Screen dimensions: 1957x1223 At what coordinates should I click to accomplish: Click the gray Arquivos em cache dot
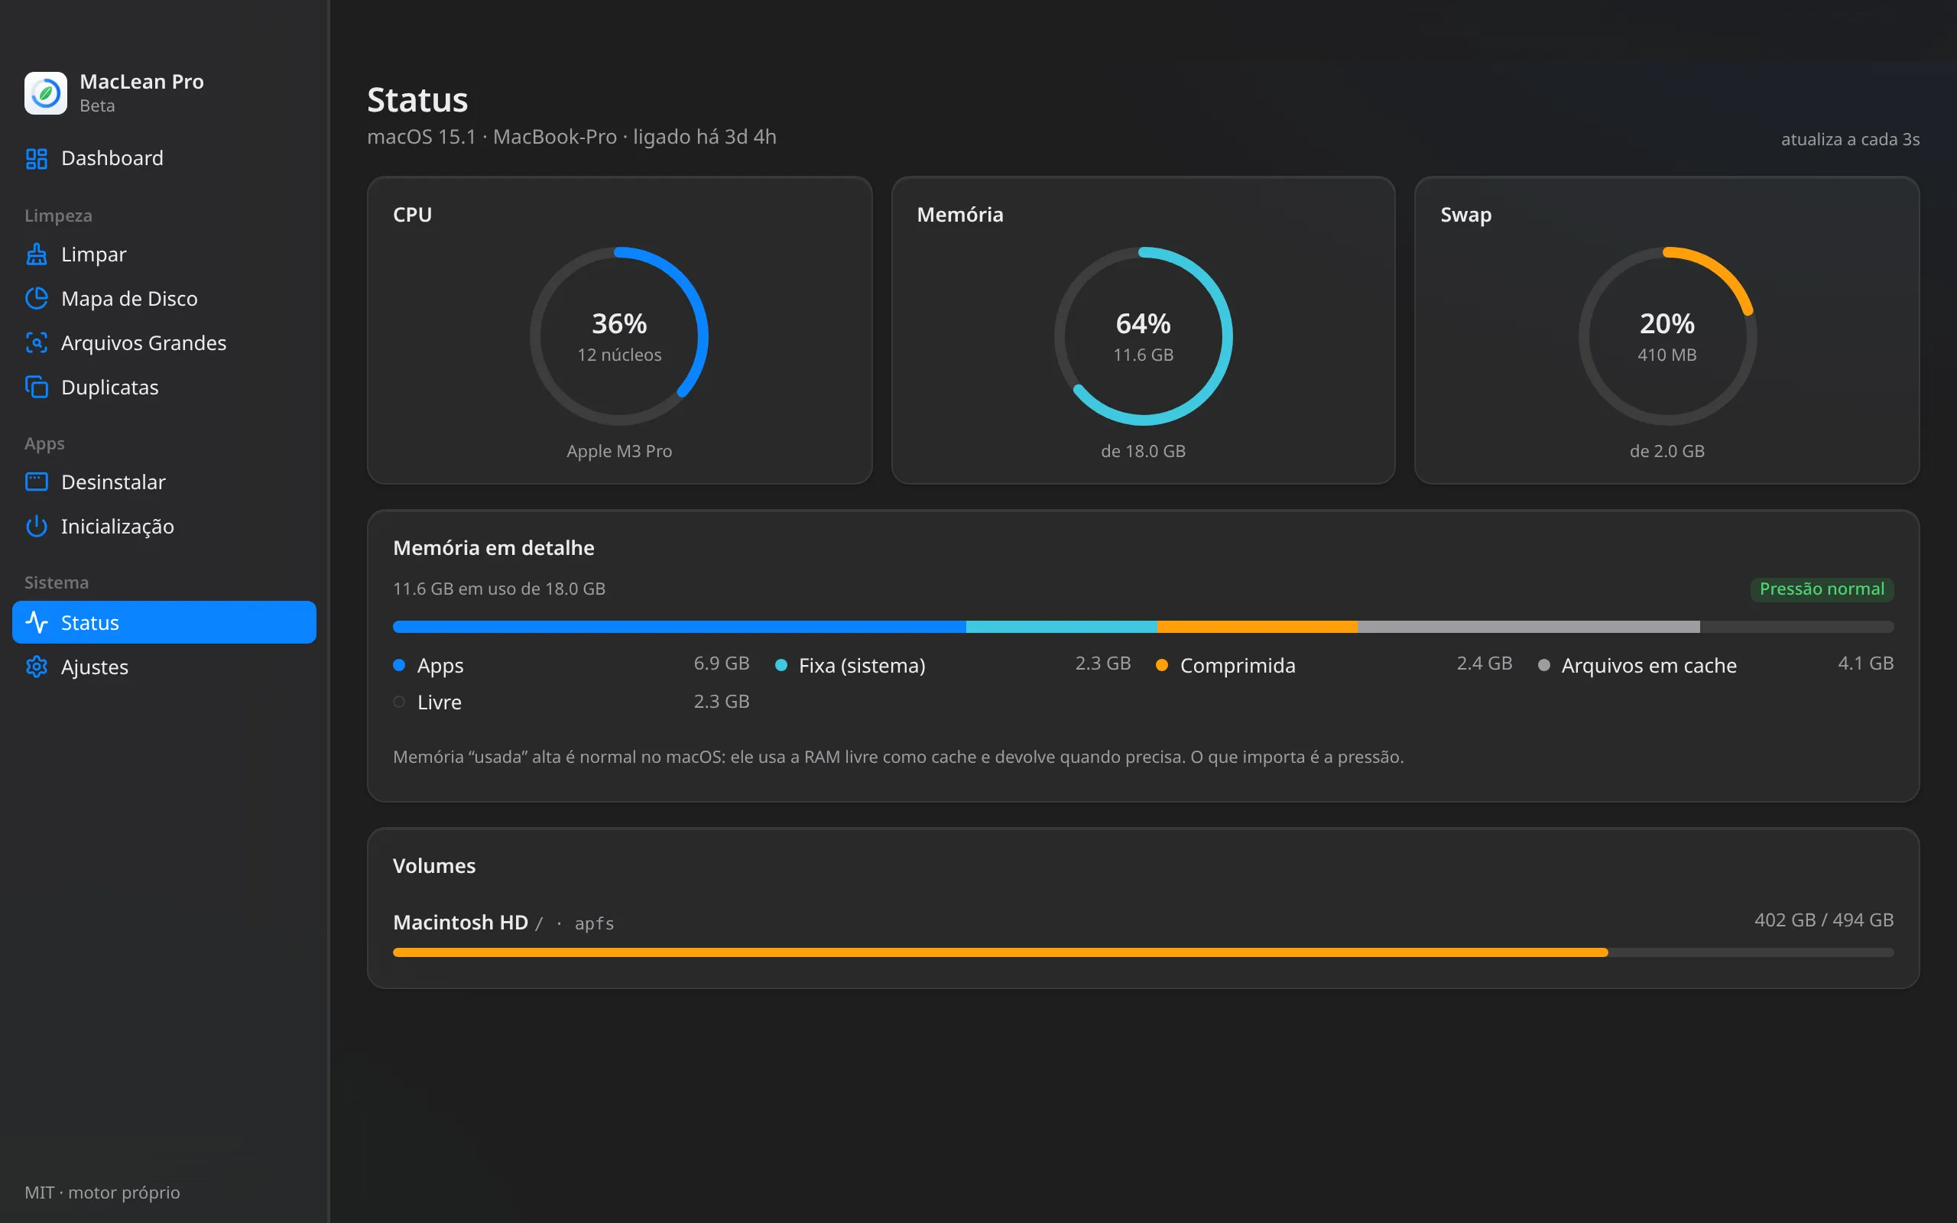pos(1543,665)
